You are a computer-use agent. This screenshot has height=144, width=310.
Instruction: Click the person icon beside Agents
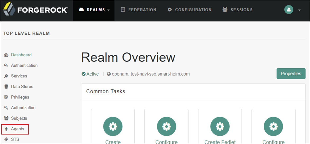(6, 129)
